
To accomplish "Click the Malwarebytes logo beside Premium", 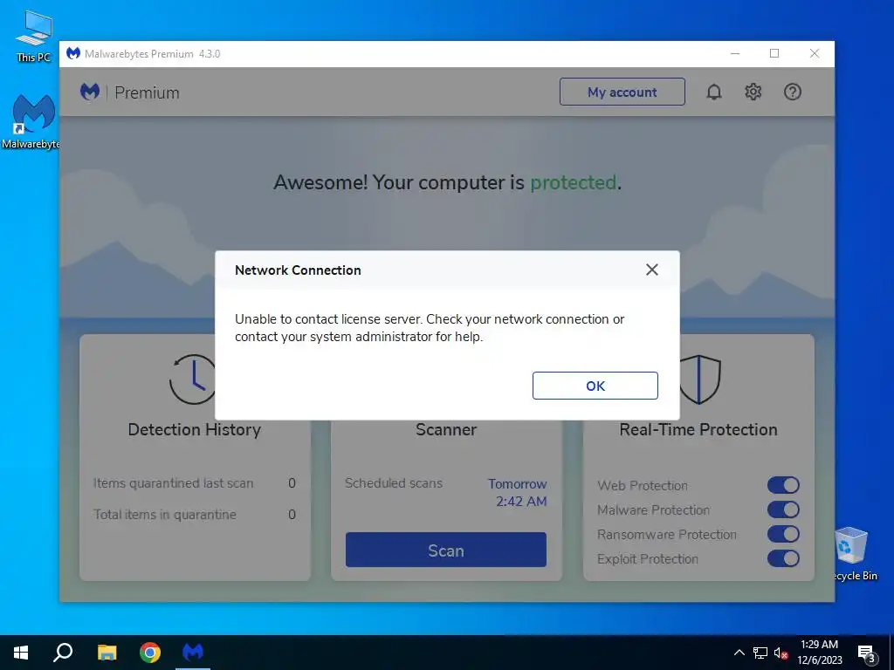I will [x=90, y=92].
